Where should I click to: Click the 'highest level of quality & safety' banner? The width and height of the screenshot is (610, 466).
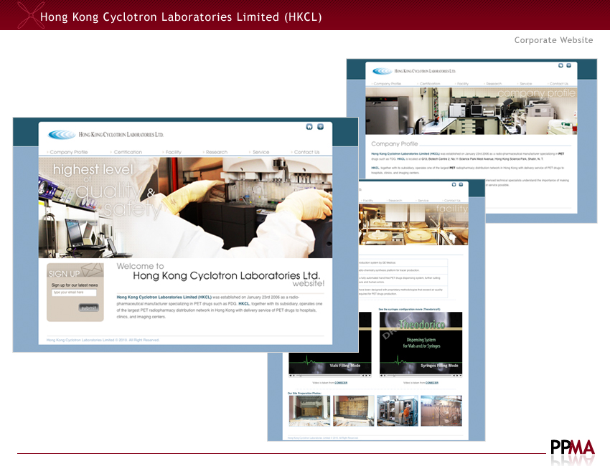pyautogui.click(x=185, y=207)
